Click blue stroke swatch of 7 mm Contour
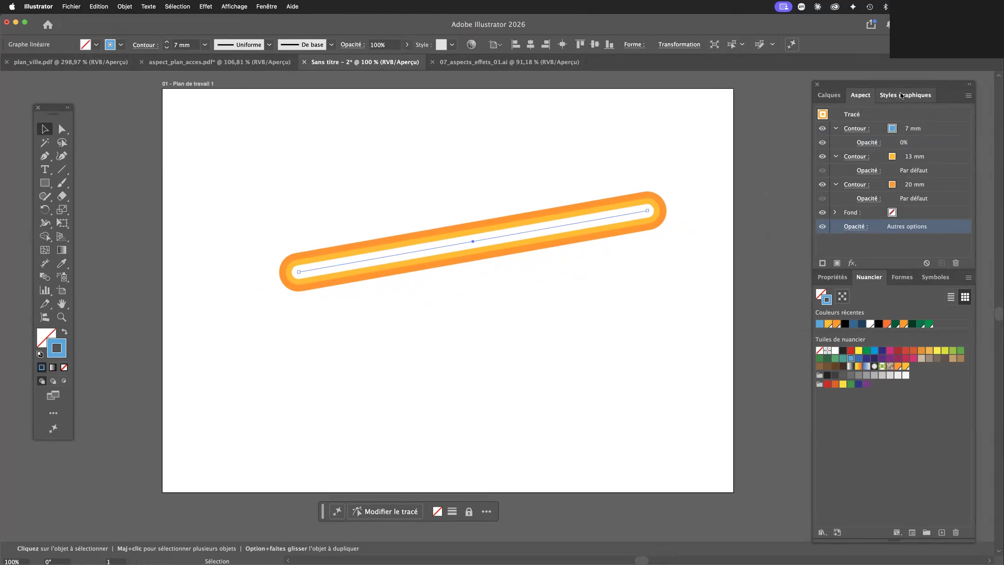The width and height of the screenshot is (1004, 565). pos(892,129)
